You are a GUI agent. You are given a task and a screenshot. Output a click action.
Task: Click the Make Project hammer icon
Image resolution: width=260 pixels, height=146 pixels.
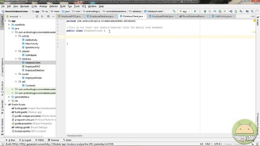coord(174,11)
